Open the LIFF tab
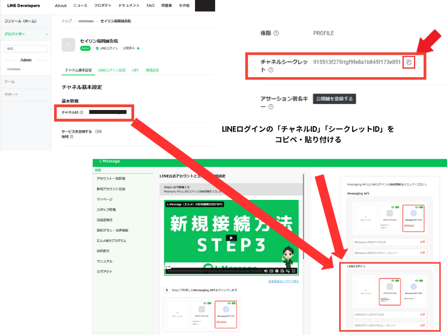The image size is (447, 335). 135,70
